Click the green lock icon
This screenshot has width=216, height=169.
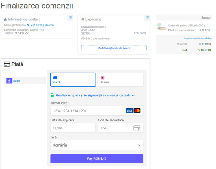[52, 95]
